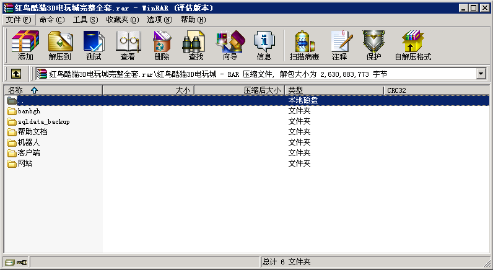The width and height of the screenshot is (493, 270).
Task: Click the 解压到 (Extract To) icon
Action: 60,45
